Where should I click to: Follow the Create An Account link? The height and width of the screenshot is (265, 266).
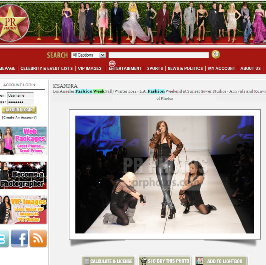(x=19, y=117)
